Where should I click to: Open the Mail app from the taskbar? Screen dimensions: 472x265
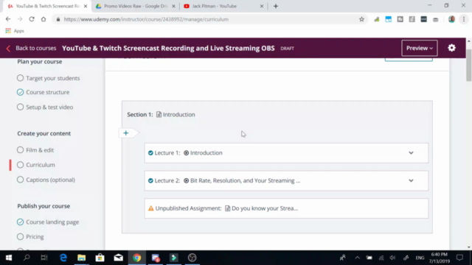click(x=118, y=258)
